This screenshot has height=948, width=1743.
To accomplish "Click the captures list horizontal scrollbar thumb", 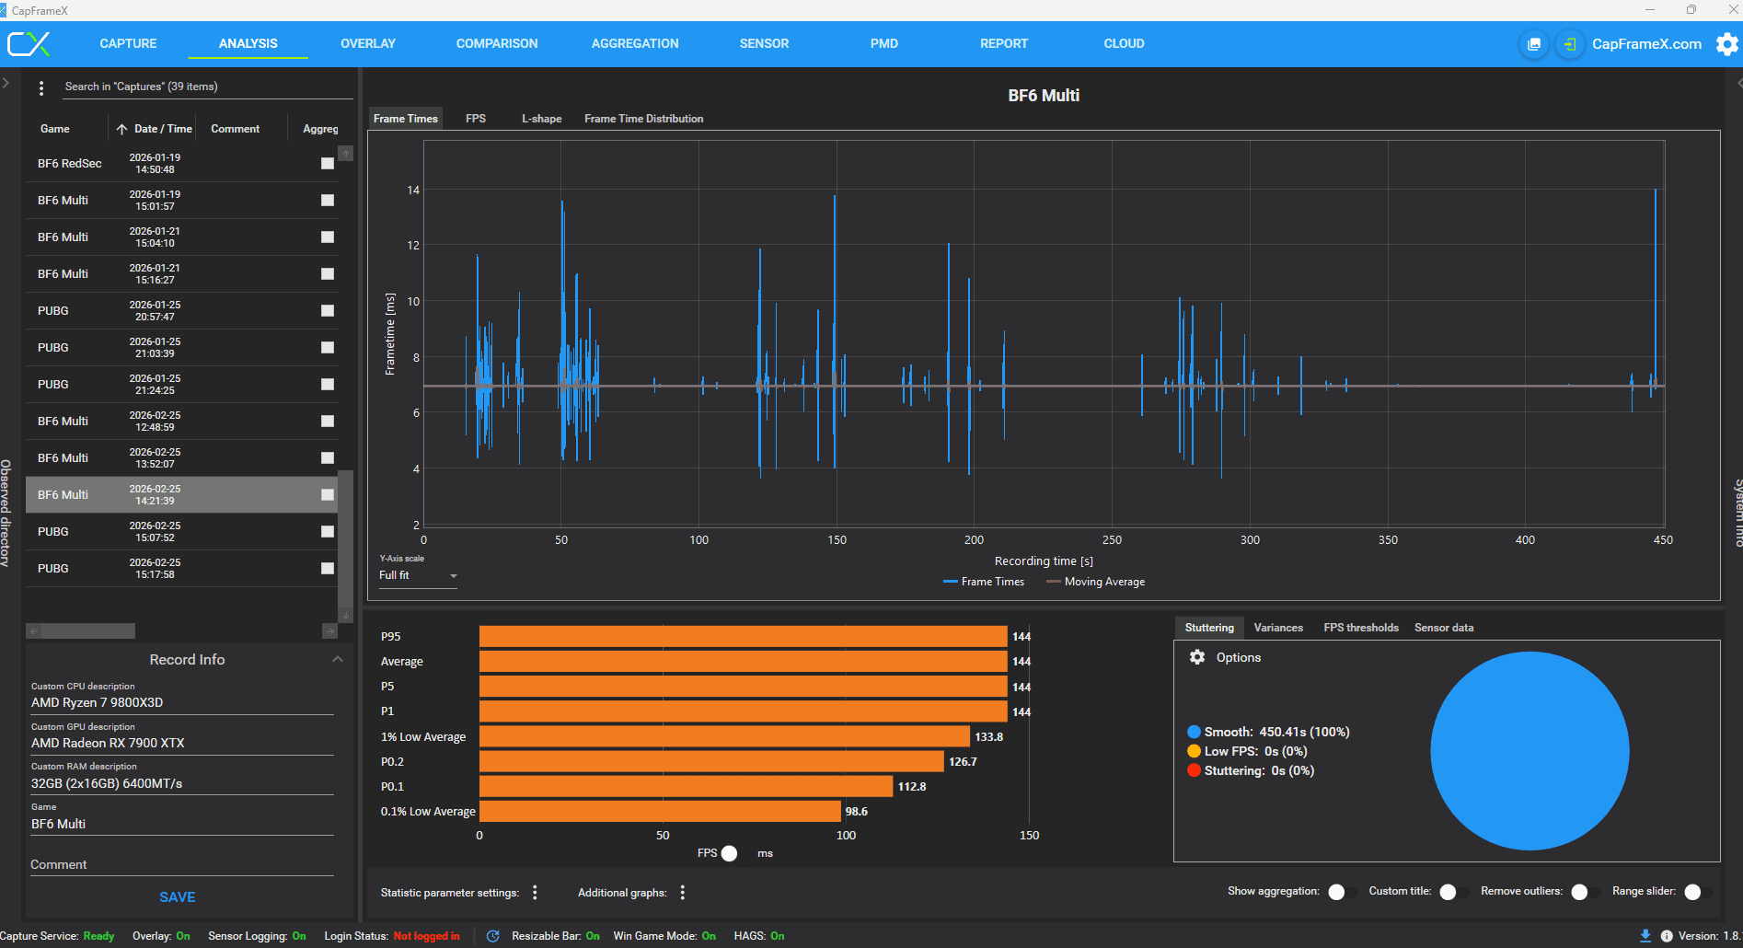I will (88, 631).
